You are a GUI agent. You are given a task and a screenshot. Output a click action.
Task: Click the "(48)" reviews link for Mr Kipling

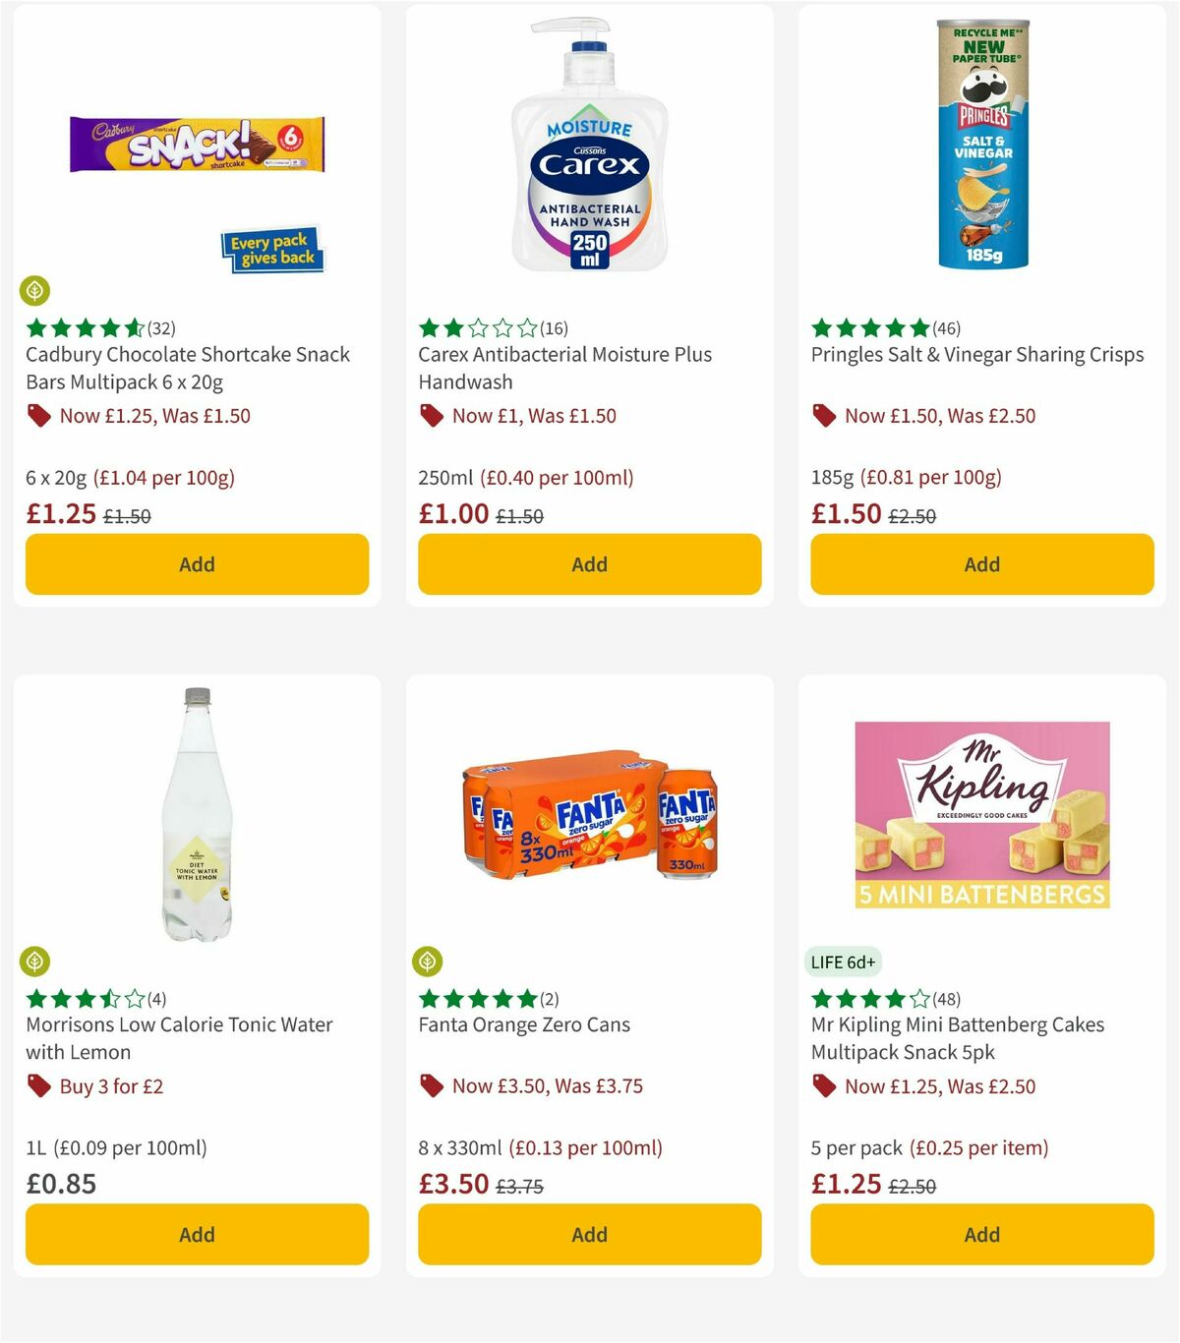tap(944, 998)
